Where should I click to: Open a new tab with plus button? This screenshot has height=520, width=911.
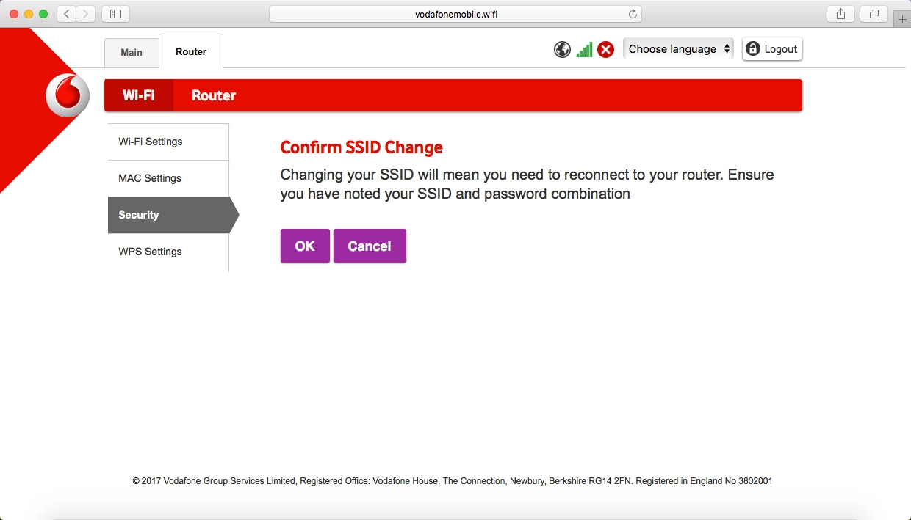902,19
